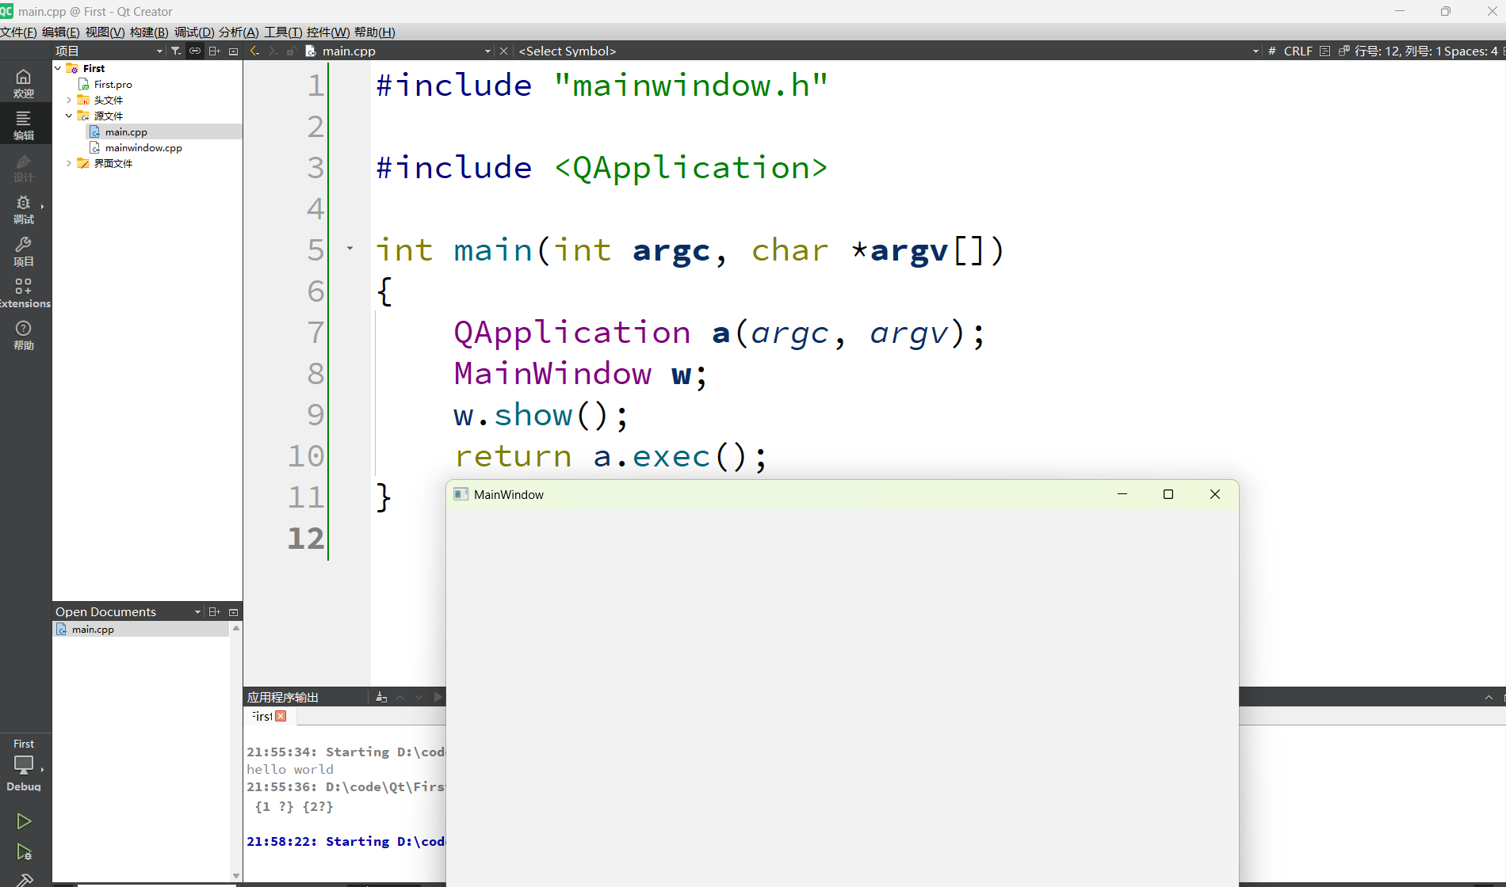Build project with hammer icon
Screen dimensions: 1506x887
pos(24,879)
